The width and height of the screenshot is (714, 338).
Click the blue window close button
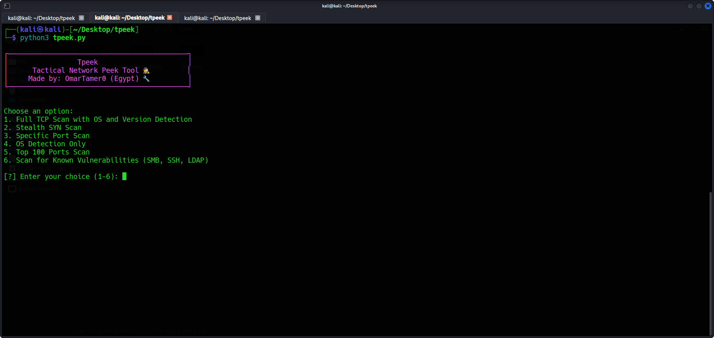pyautogui.click(x=708, y=6)
